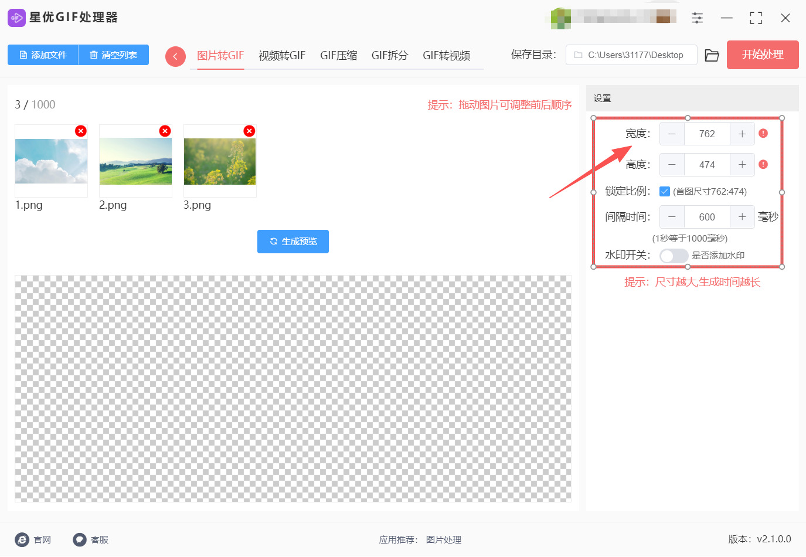Remove 2.png using its red X icon
806x557 pixels.
click(165, 131)
